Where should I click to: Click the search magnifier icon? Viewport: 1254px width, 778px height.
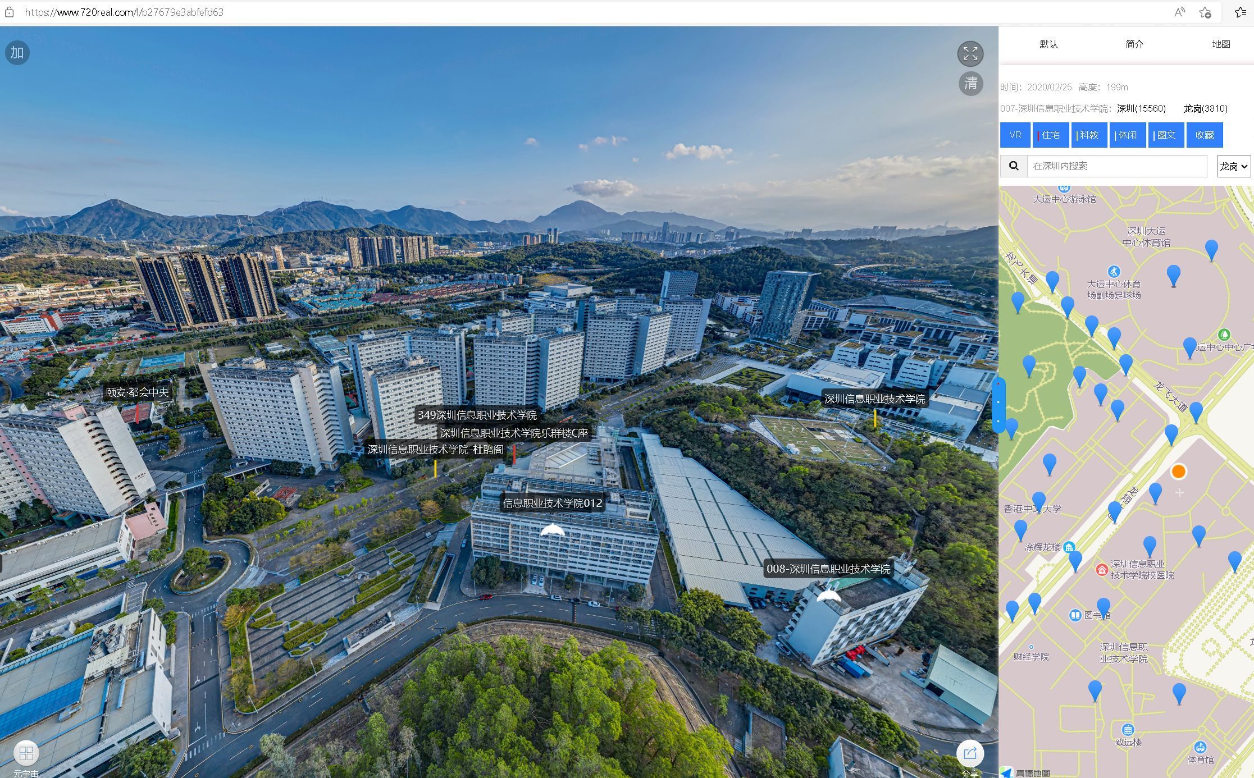[1014, 166]
